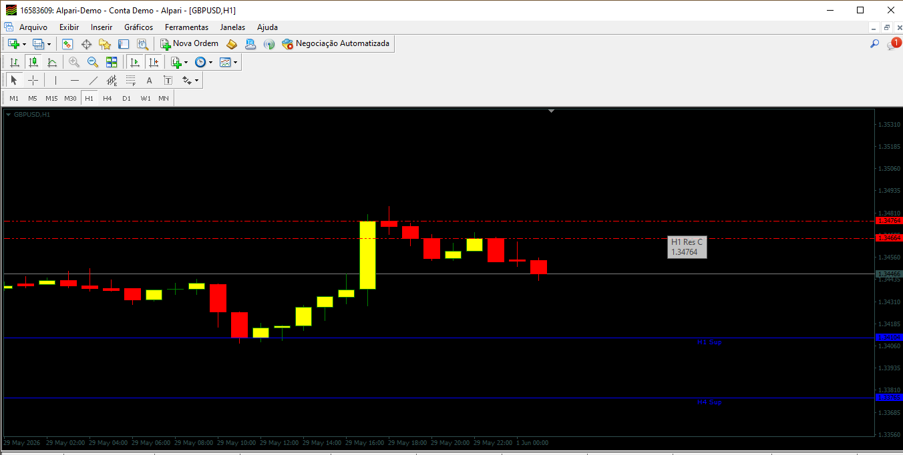Open the Ferramentas menu

[x=186, y=27]
